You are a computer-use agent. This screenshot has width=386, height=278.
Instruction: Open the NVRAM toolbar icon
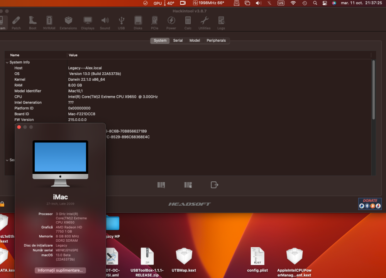click(x=49, y=23)
